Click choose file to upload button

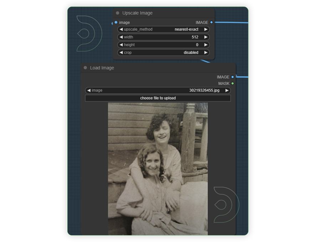pyautogui.click(x=158, y=98)
